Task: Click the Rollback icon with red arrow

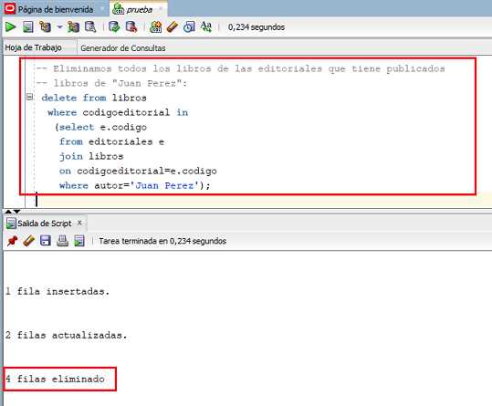Action: 131,27
